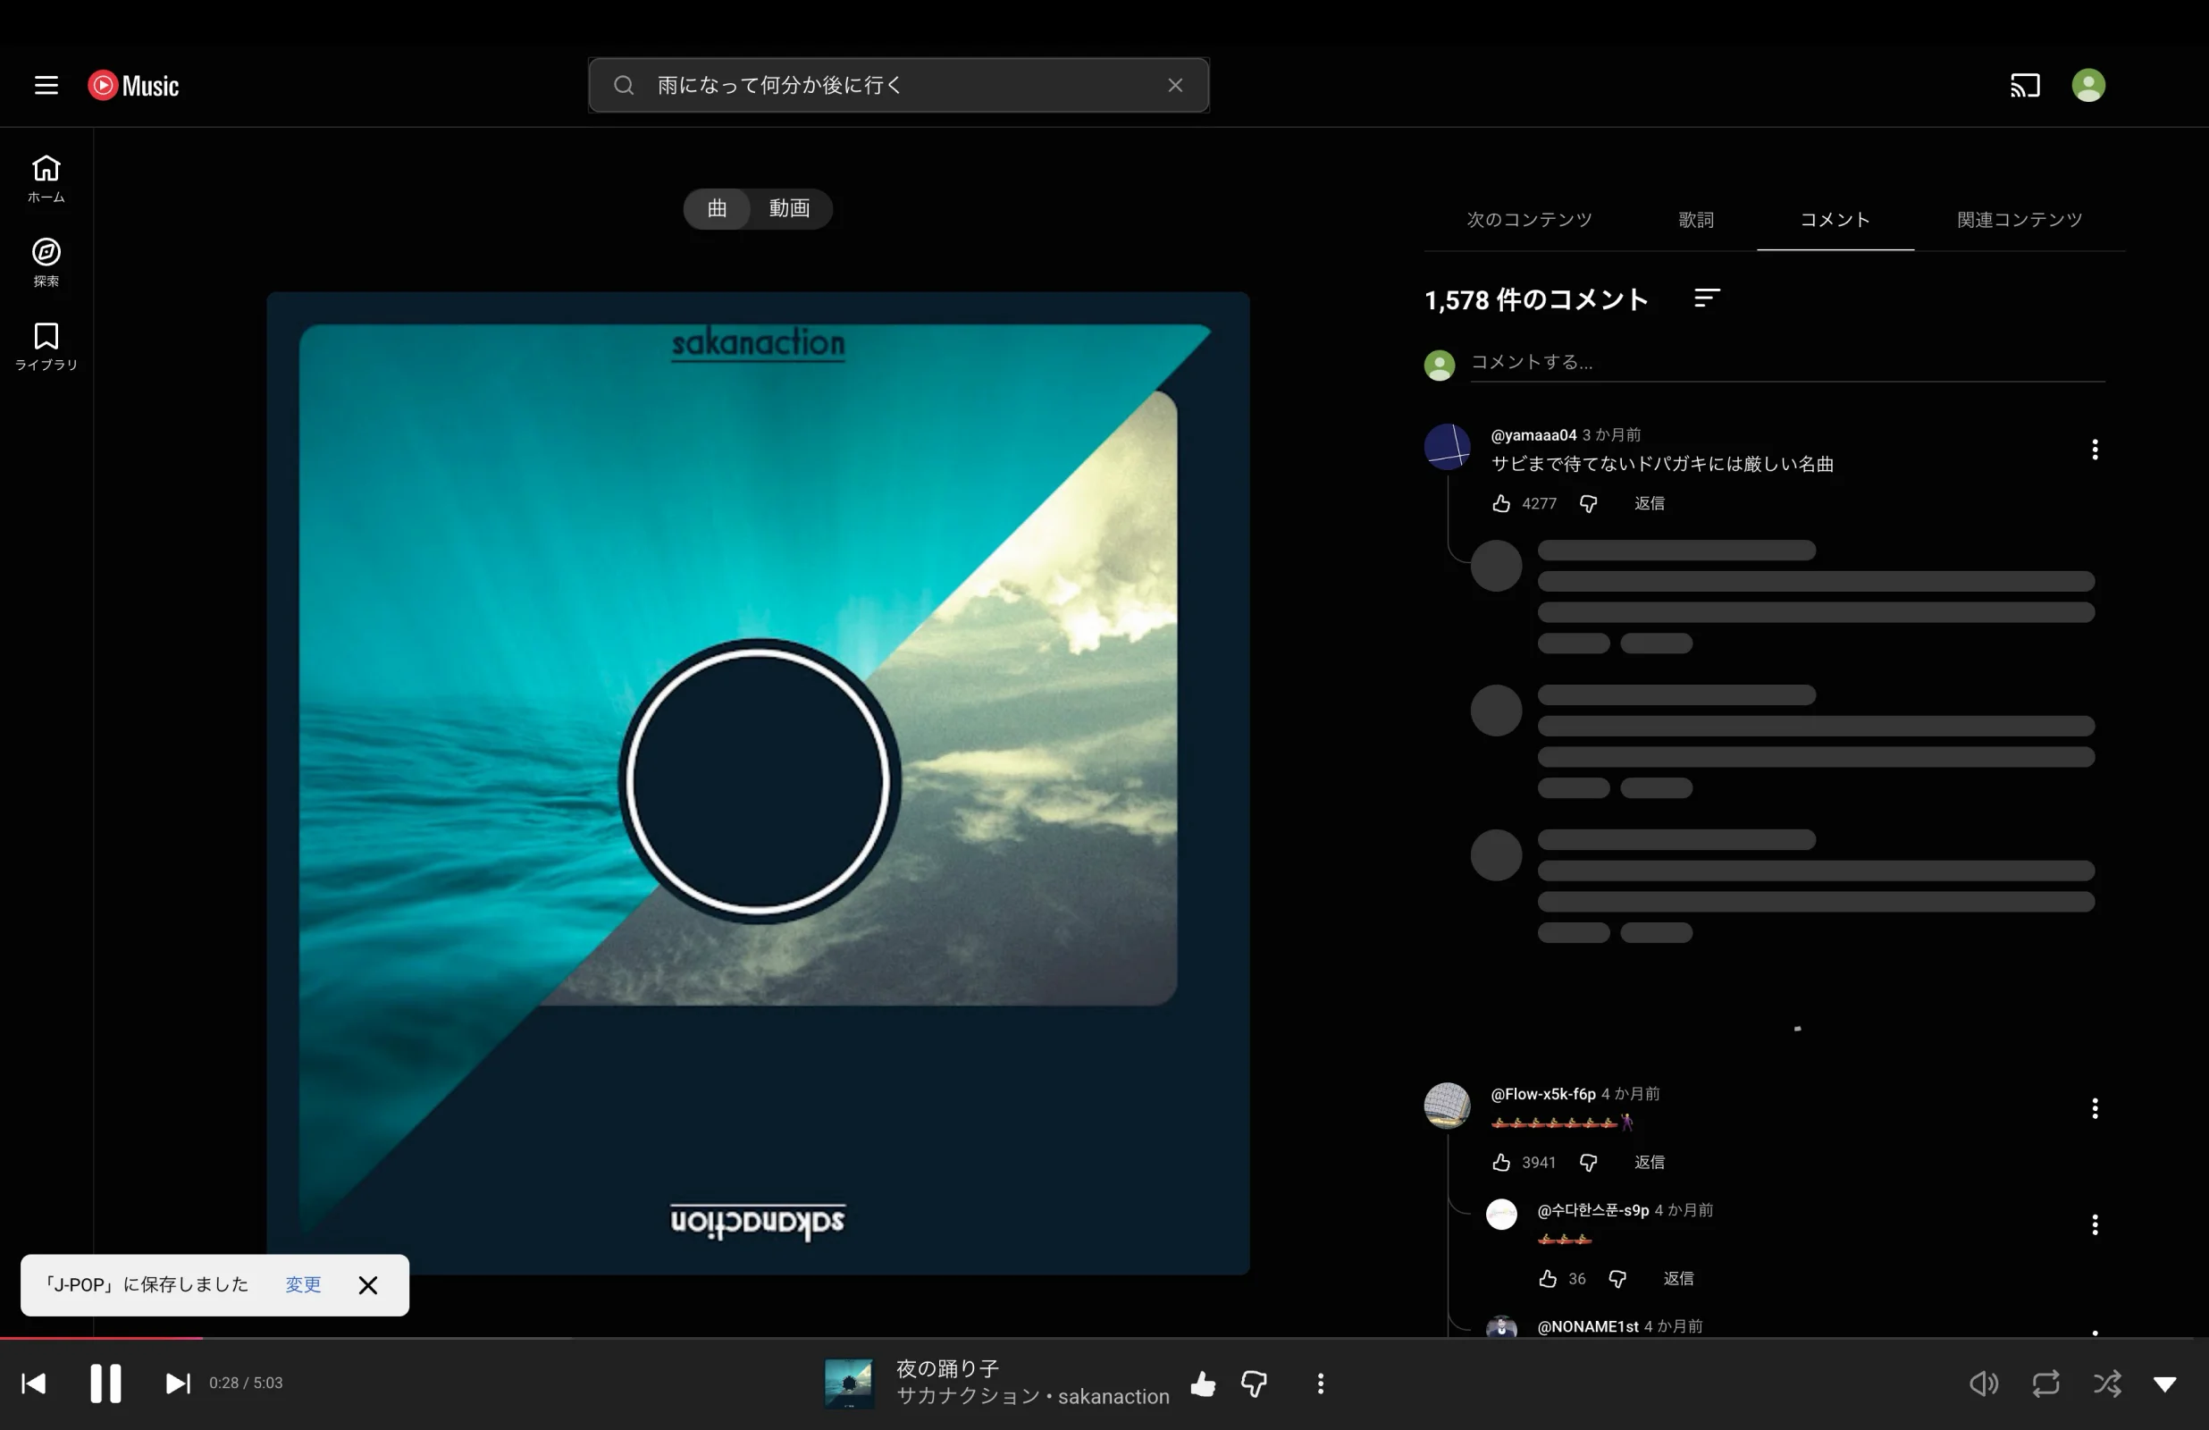The height and width of the screenshot is (1430, 2209).
Task: Like the @수다한스푼-s9p reply
Action: (x=1548, y=1280)
